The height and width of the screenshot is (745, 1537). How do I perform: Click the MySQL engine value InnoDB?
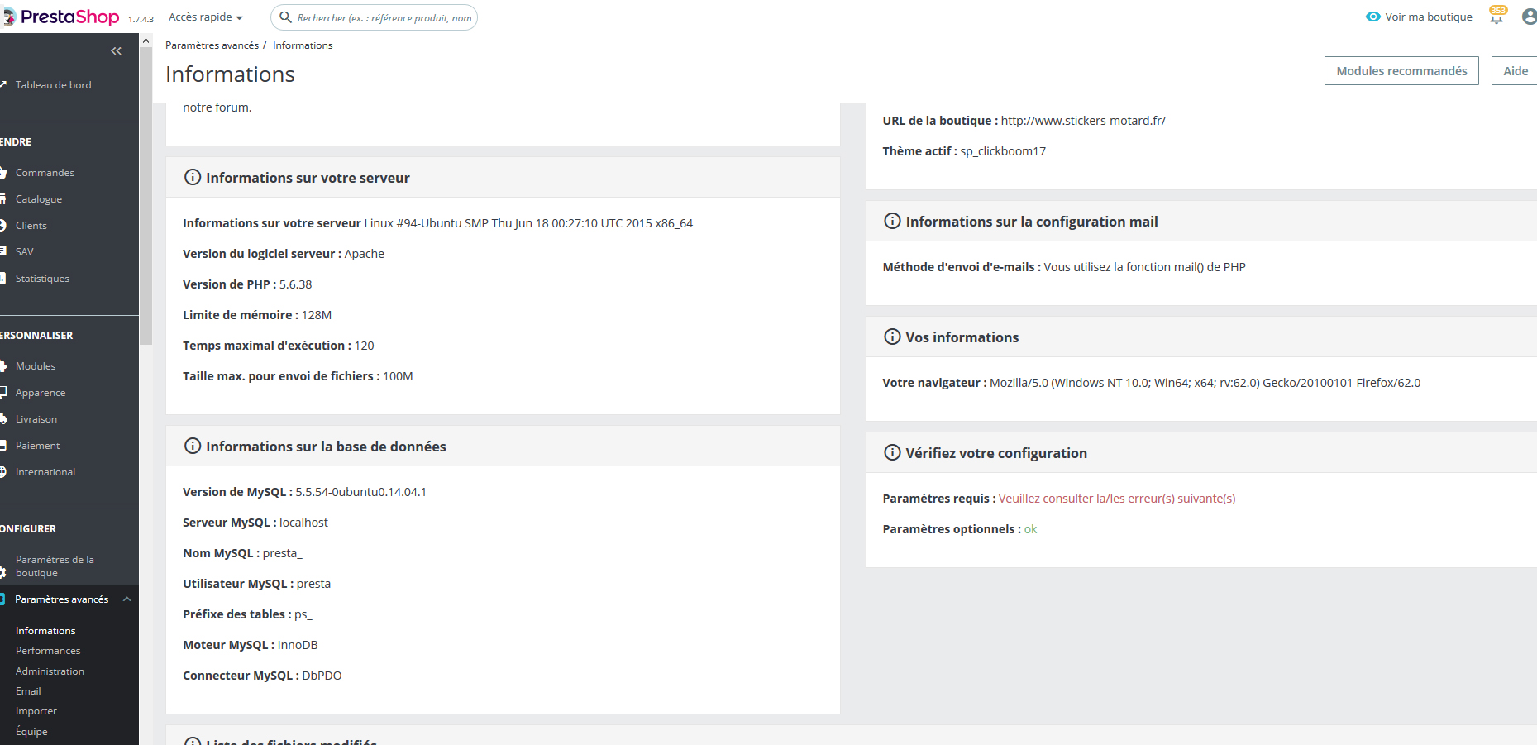298,645
